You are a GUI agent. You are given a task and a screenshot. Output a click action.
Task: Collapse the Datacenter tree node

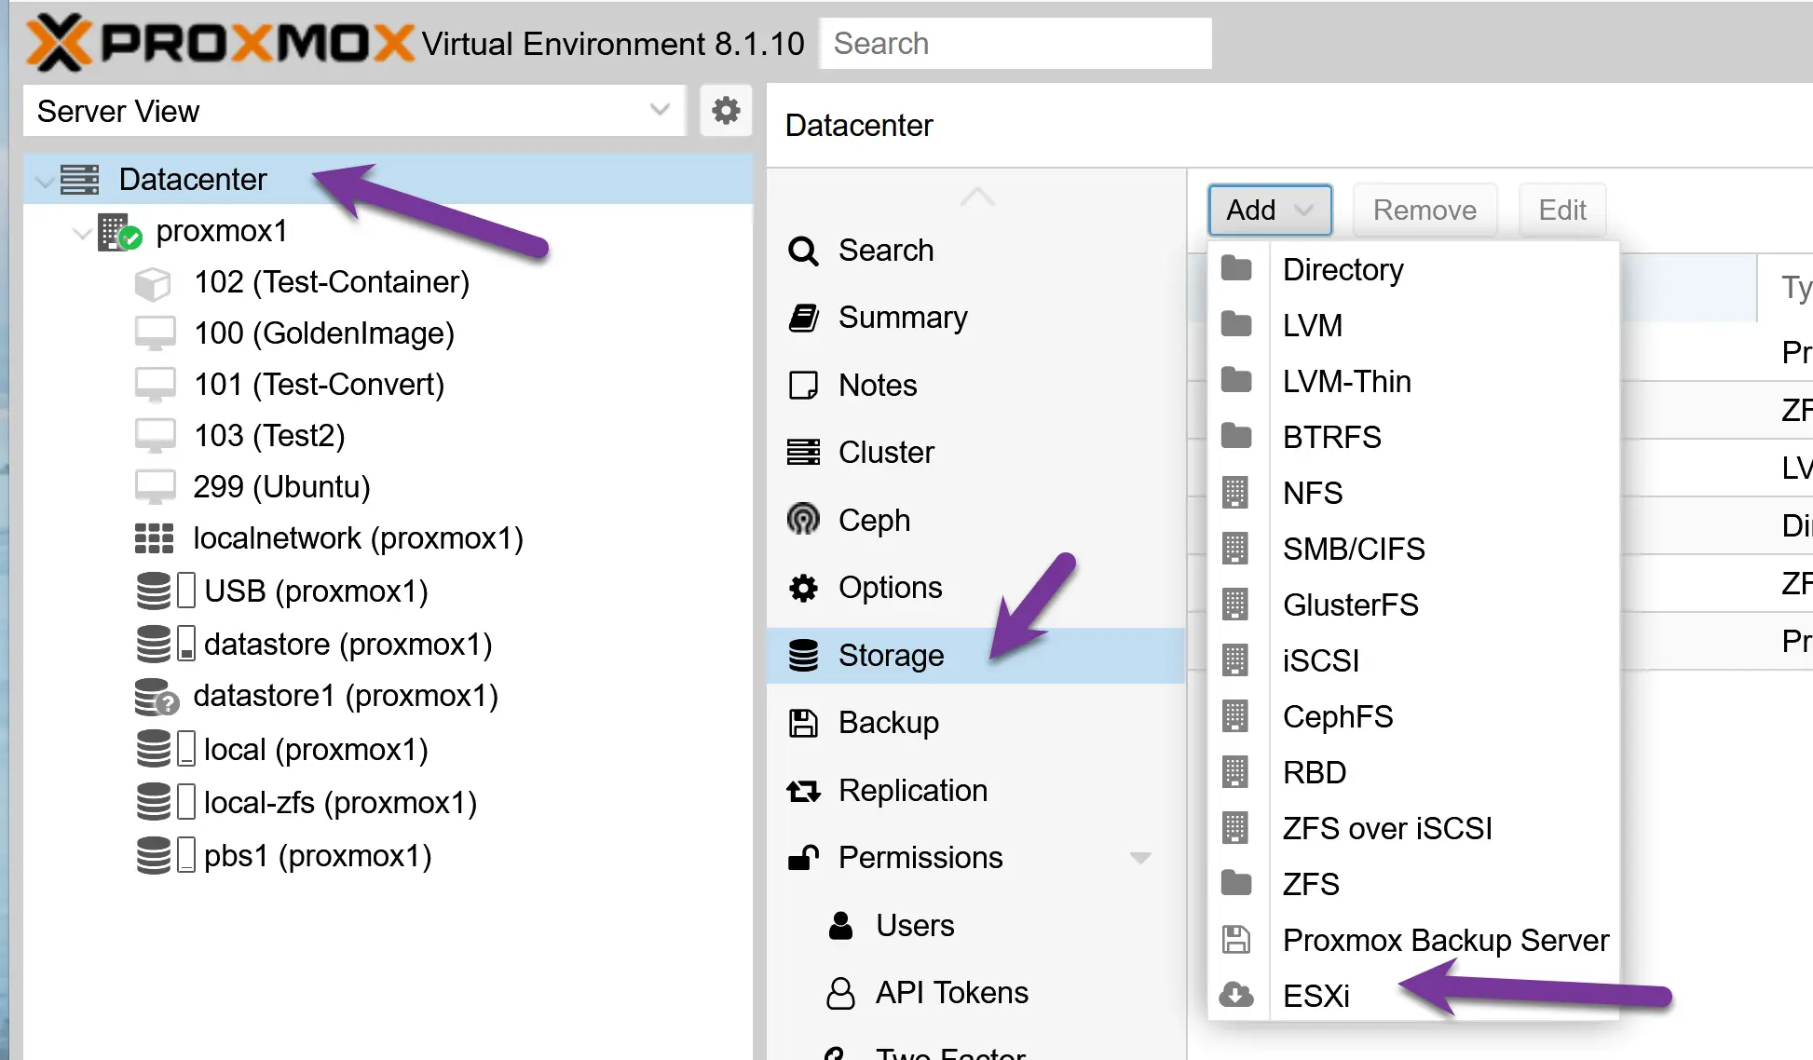point(44,181)
